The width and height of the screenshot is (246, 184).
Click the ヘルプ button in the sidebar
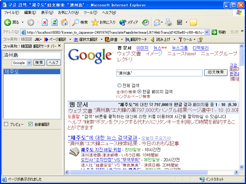[54, 63]
